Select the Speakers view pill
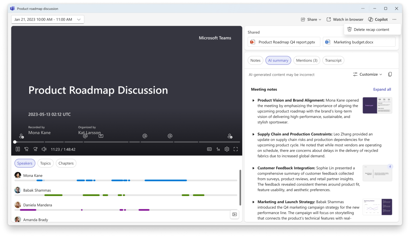 tap(25, 163)
